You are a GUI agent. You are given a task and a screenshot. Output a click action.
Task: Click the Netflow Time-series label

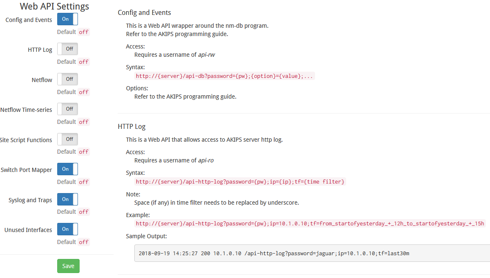[26, 110]
